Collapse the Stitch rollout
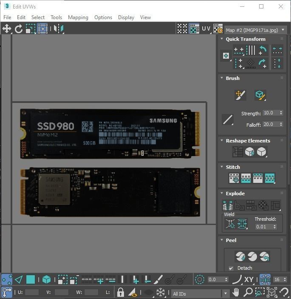Image resolution: width=291 pixels, height=299 pixels. coord(222,167)
